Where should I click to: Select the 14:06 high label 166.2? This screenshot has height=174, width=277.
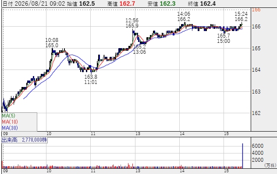coord(184,19)
